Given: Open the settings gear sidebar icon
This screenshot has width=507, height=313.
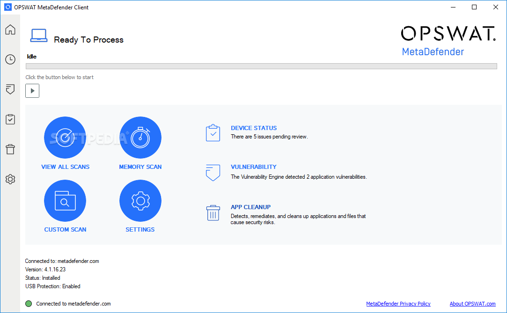Looking at the screenshot, I should 10,179.
